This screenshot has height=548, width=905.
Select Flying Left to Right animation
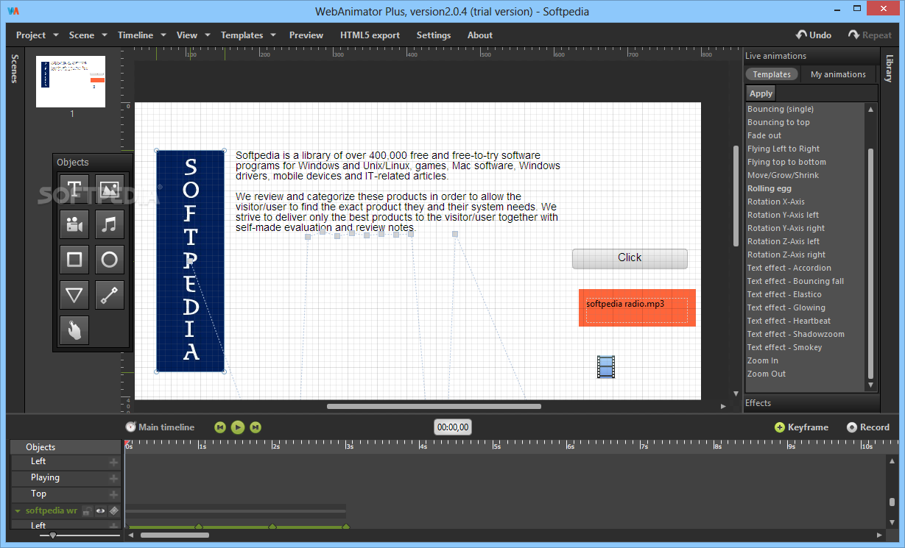click(x=783, y=149)
